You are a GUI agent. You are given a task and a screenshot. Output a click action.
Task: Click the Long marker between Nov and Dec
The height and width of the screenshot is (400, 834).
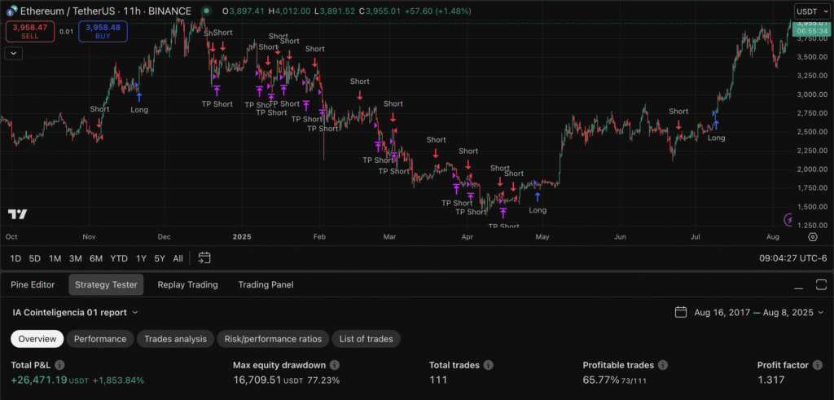point(139,97)
